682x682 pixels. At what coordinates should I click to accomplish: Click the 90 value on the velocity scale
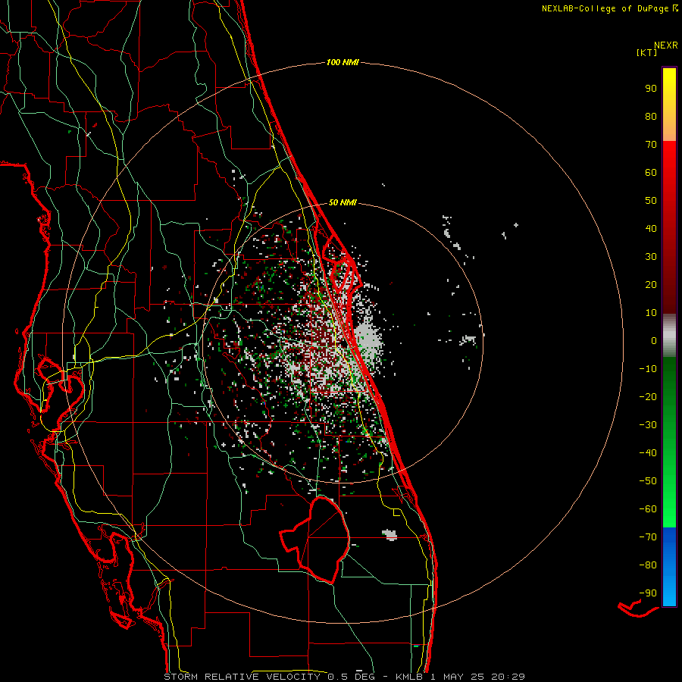651,89
